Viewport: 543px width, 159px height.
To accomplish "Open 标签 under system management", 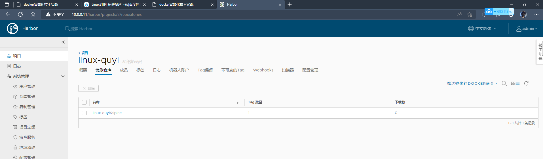I will point(23,117).
